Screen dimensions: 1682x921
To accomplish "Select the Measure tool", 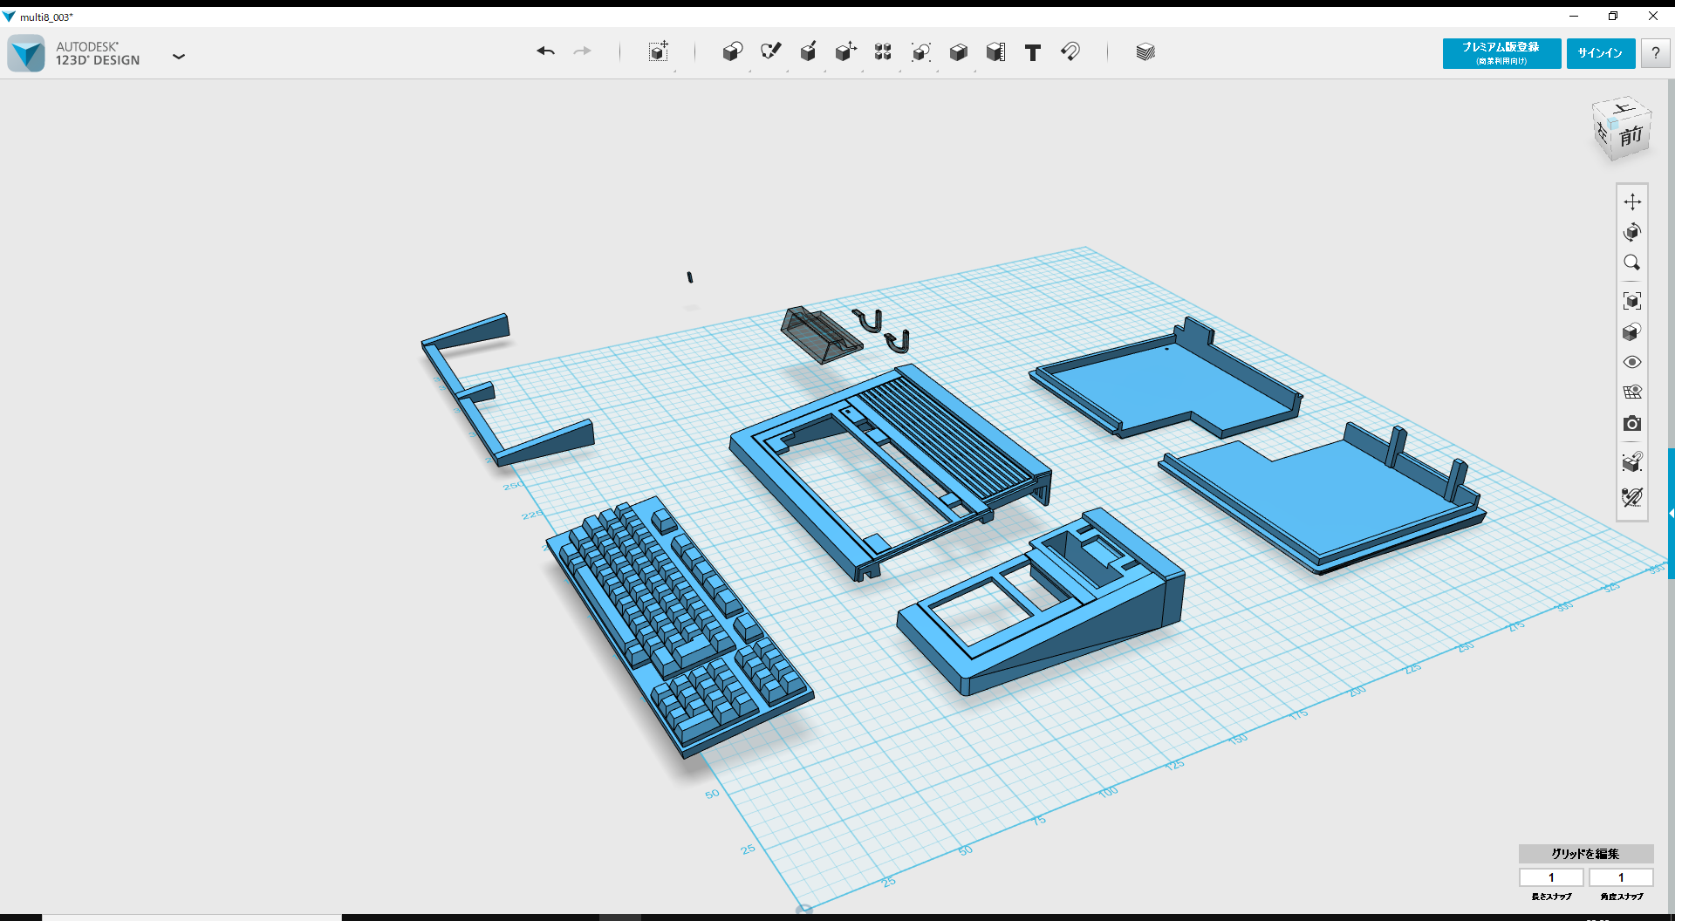I will [996, 52].
